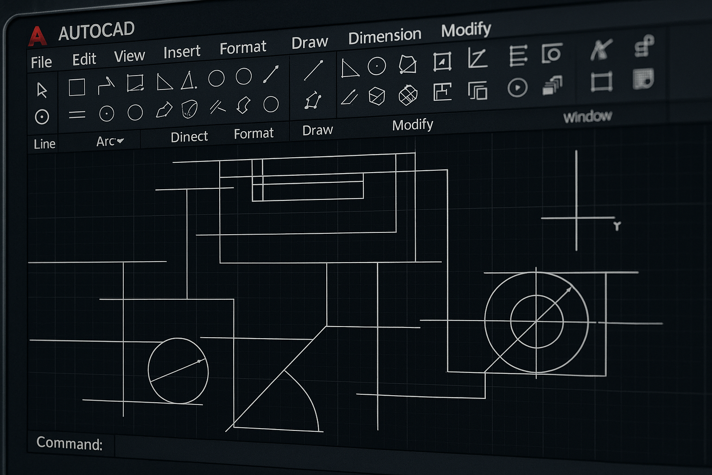
Task: Click the brush match-properties icon
Action: click(601, 50)
